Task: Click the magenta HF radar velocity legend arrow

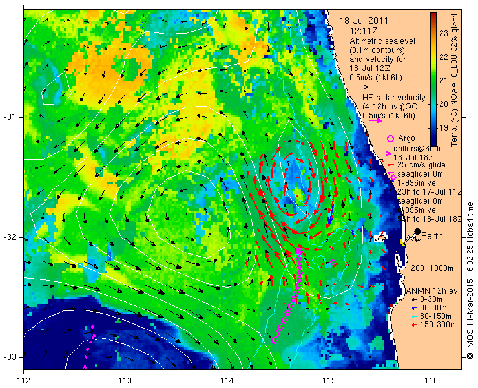Action: 375,120
